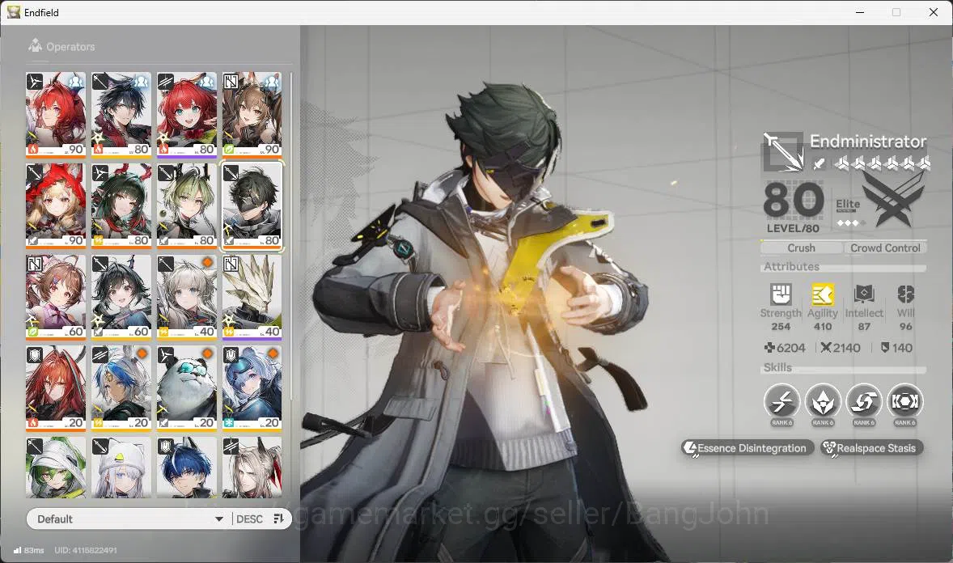This screenshot has height=563, width=953.
Task: Click the UID: 4115822491 text
Action: [x=86, y=550]
